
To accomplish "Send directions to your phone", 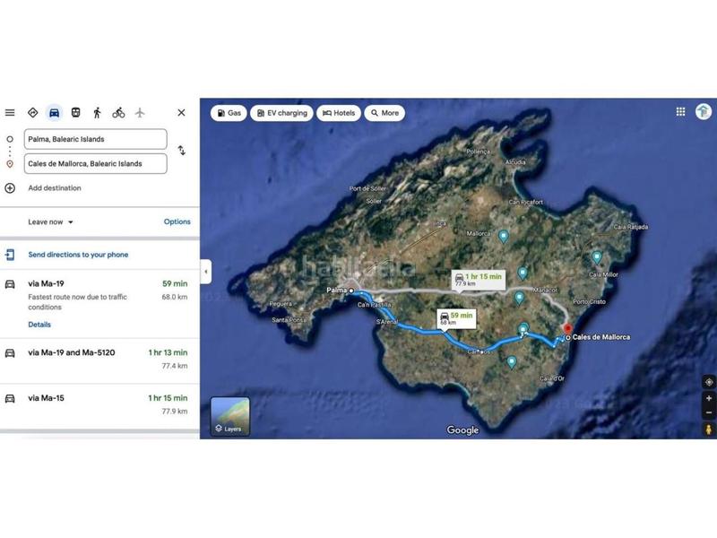I will point(77,255).
